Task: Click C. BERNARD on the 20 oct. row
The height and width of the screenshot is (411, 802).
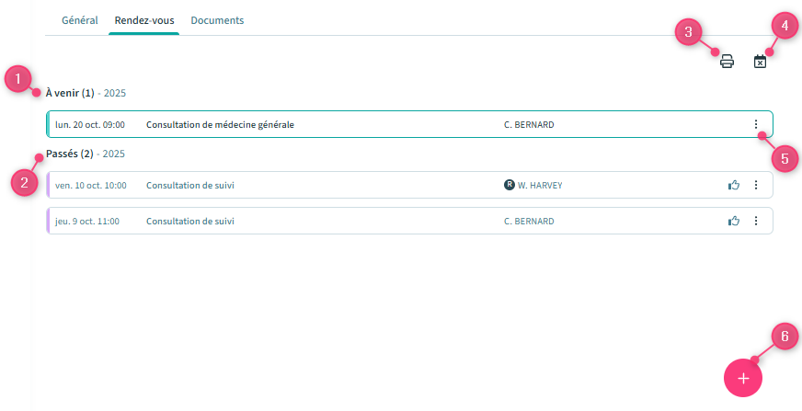Action: [529, 124]
